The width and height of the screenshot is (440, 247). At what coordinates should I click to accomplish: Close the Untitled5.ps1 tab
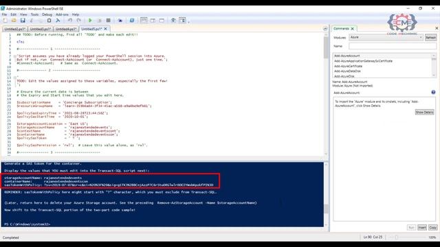click(x=105, y=29)
